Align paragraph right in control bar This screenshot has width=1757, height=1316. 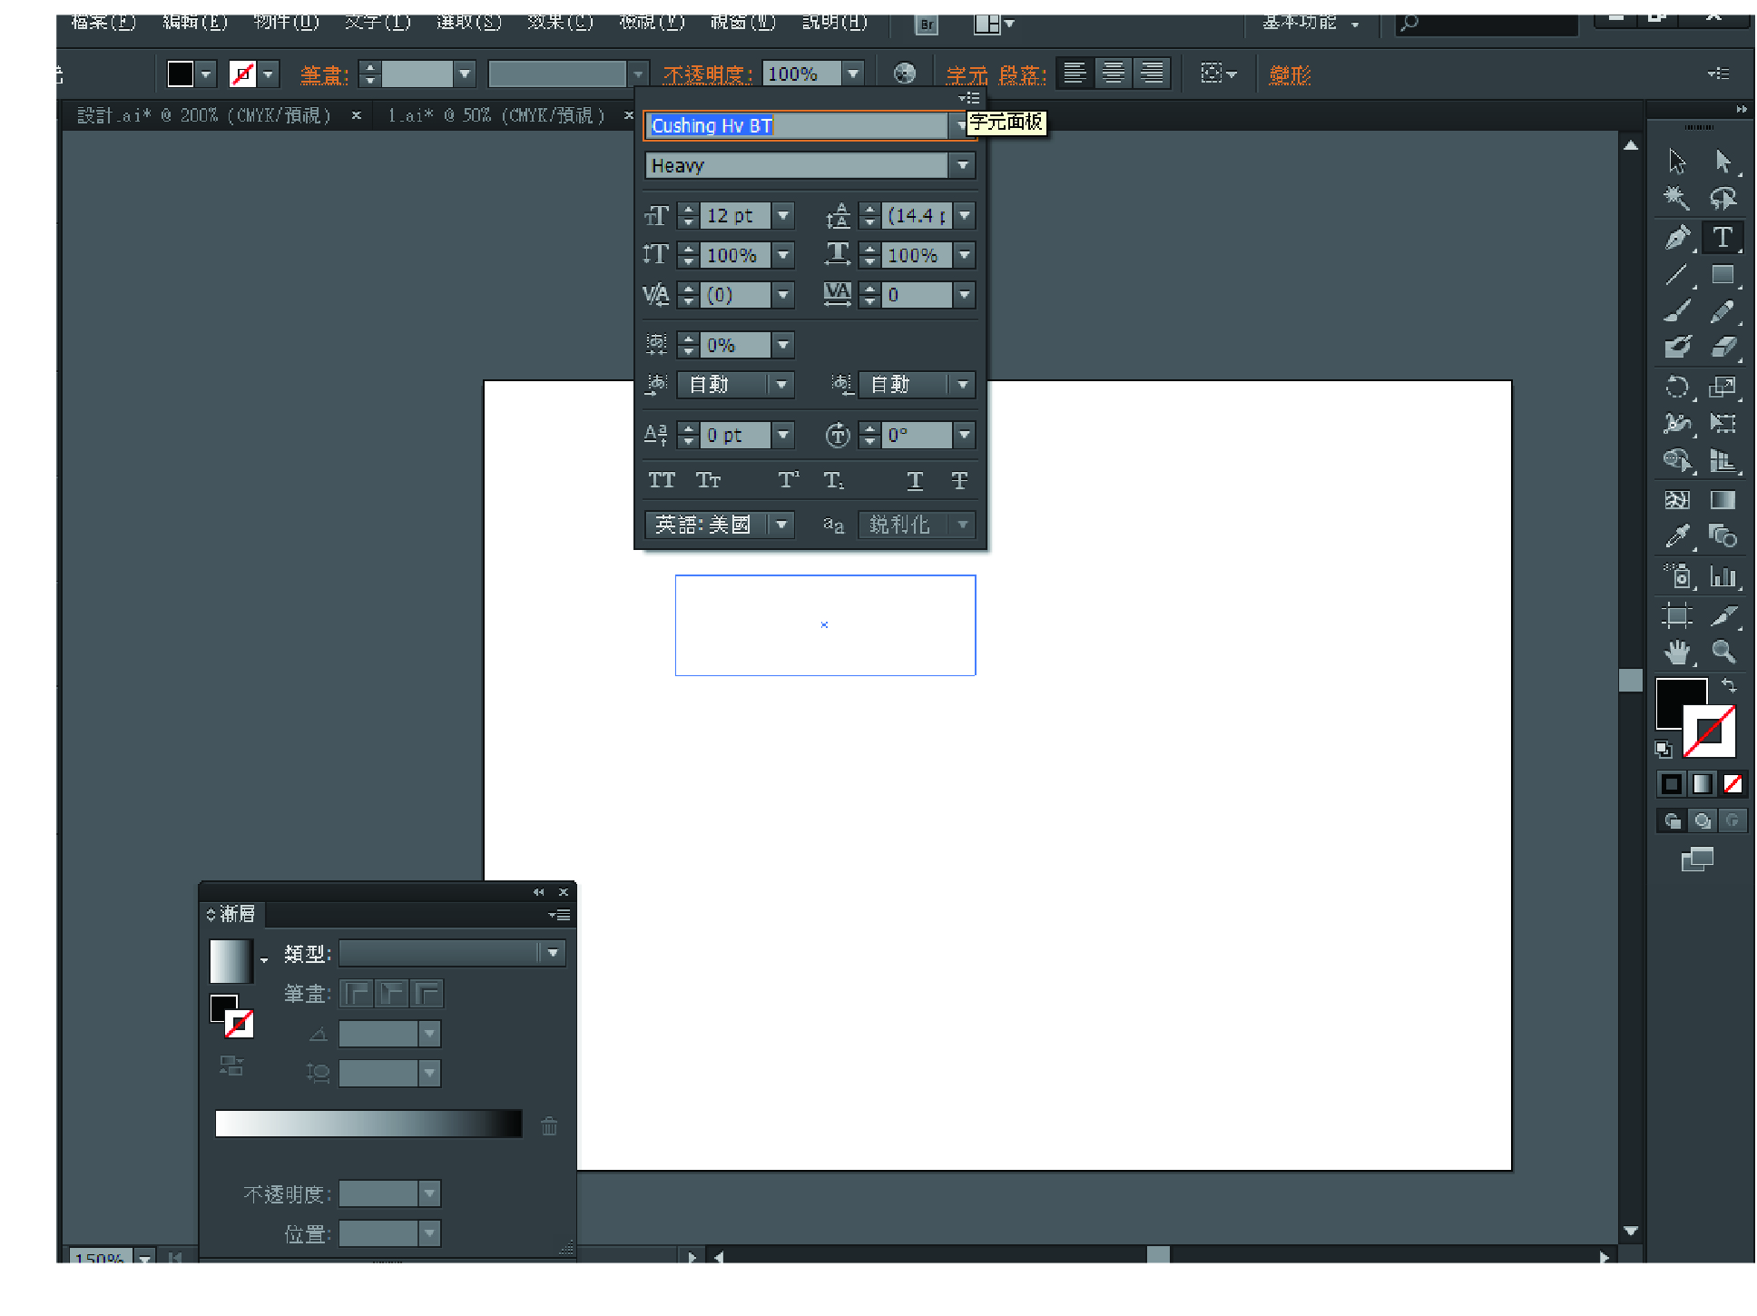click(x=1152, y=74)
